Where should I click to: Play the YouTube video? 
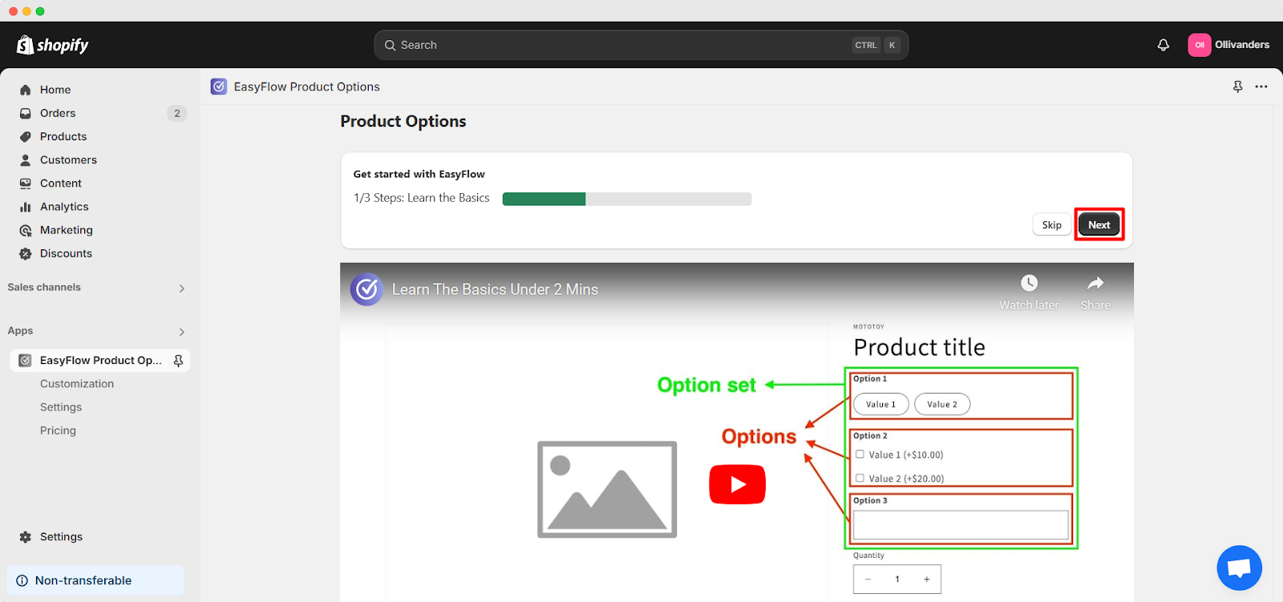click(x=738, y=484)
